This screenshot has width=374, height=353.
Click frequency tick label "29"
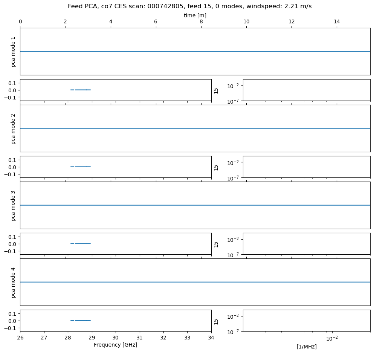click(x=92, y=338)
